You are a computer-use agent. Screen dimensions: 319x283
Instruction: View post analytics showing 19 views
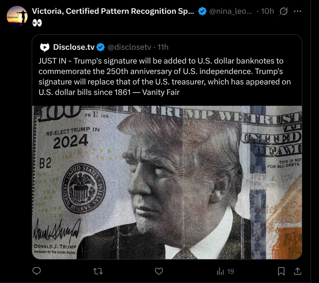(225, 271)
